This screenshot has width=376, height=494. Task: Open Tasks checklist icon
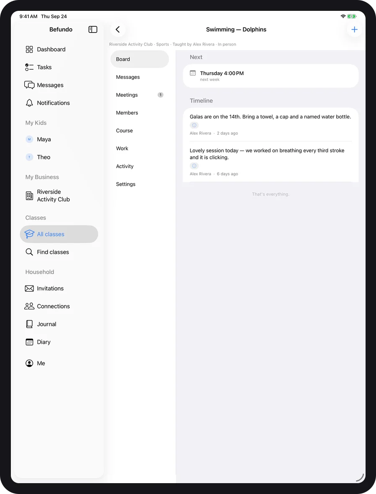click(x=29, y=67)
